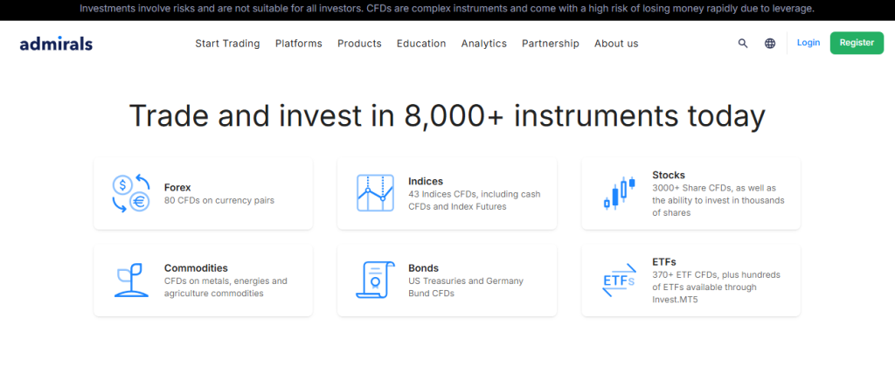Expand the Analytics navigation menu
The width and height of the screenshot is (895, 388).
tap(483, 44)
